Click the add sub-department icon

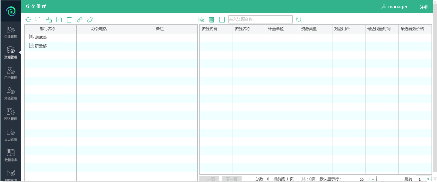pos(49,20)
